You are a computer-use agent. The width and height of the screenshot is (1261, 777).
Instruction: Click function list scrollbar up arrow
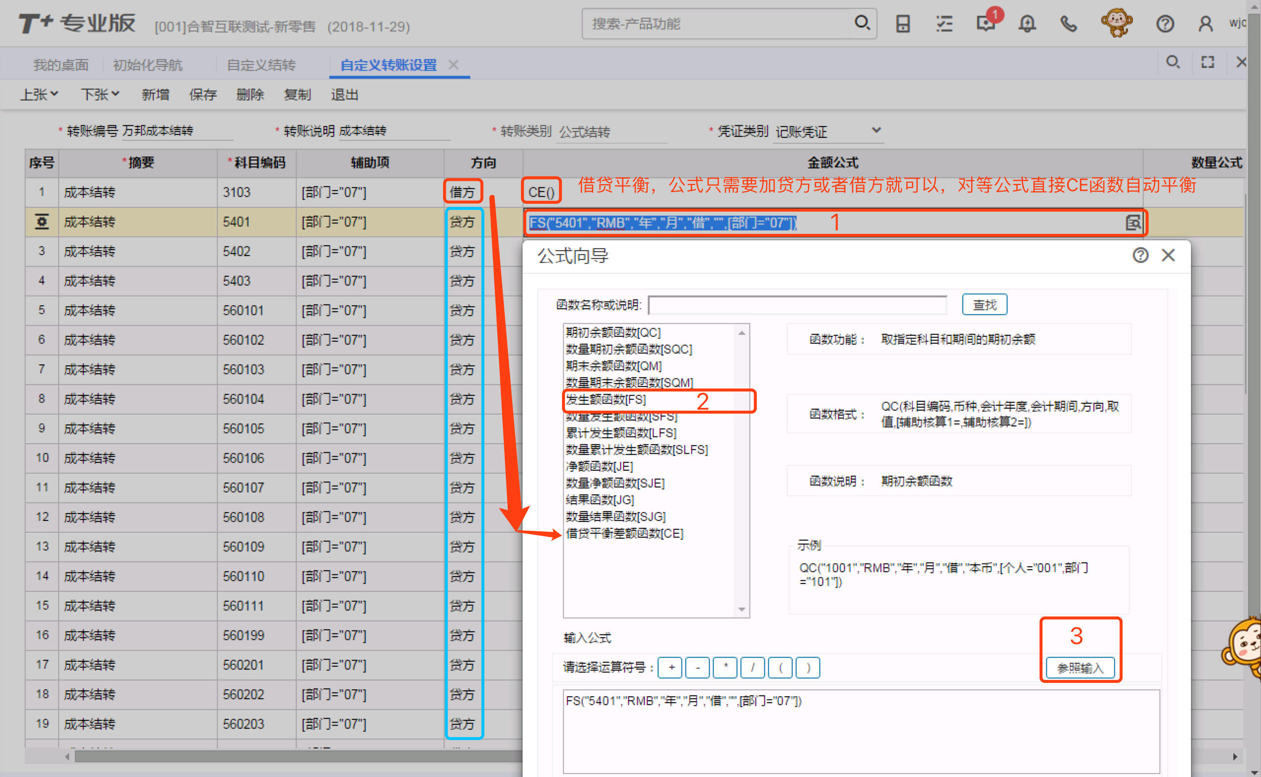click(x=741, y=332)
